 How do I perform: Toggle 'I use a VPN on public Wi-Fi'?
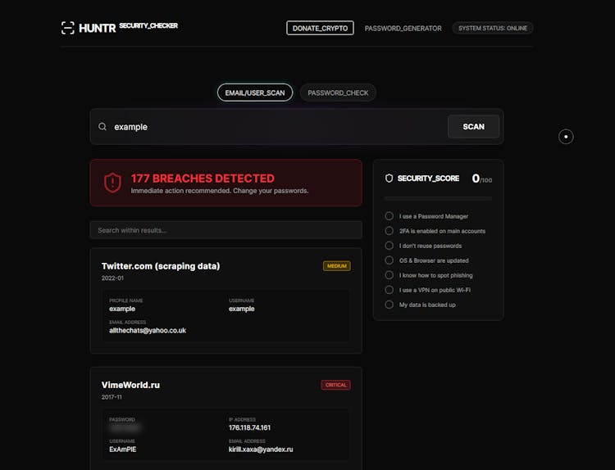pyautogui.click(x=389, y=290)
